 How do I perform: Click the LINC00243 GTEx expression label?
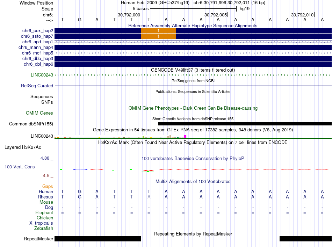pyautogui.click(x=42, y=136)
